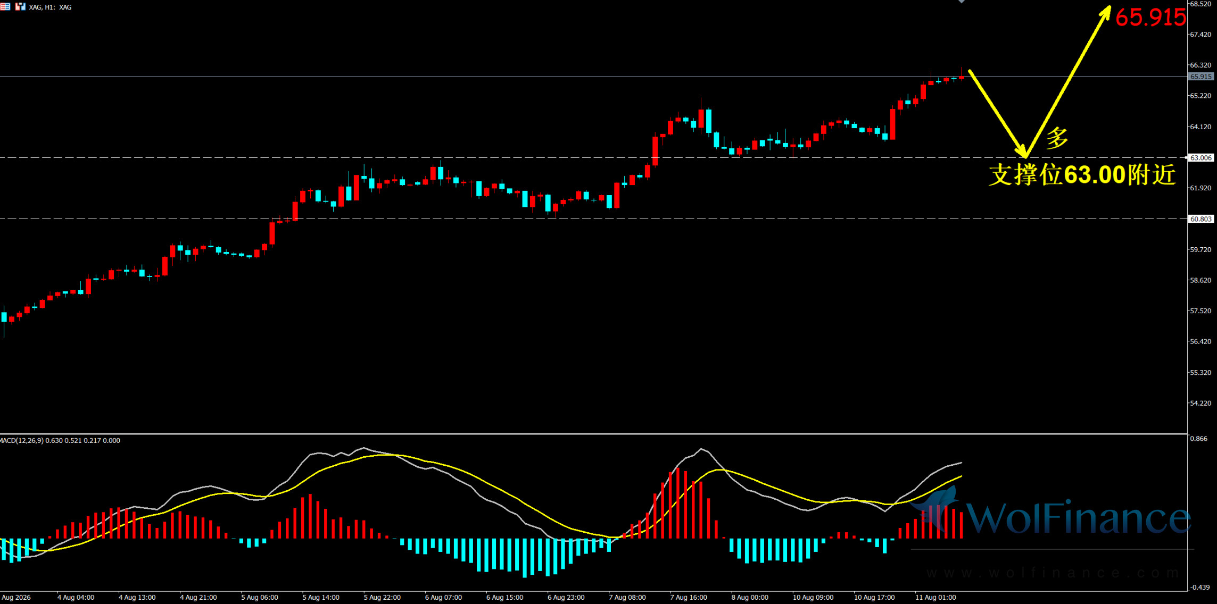Click the -0.439 MACD scale value

coord(1199,588)
